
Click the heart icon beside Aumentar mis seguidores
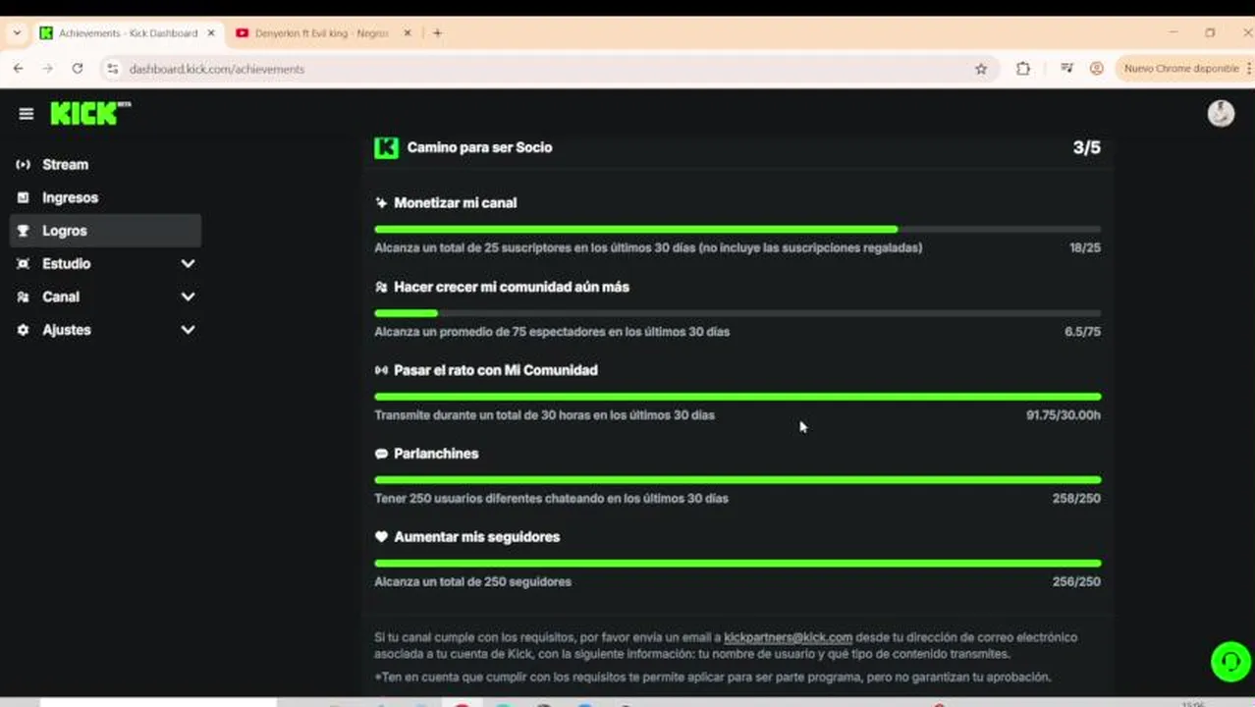[381, 537]
